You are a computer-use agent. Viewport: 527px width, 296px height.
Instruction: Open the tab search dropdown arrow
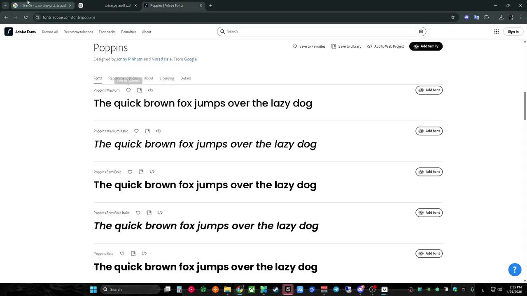click(x=5, y=5)
